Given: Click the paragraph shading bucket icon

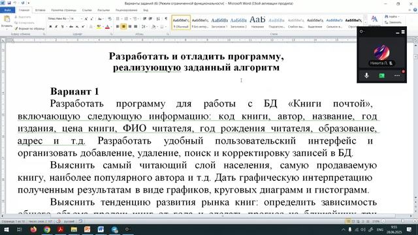Looking at the screenshot, I should 153,27.
